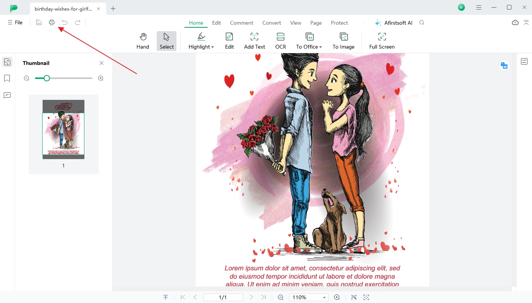
Task: Switch to the Edit tab
Action: point(216,23)
